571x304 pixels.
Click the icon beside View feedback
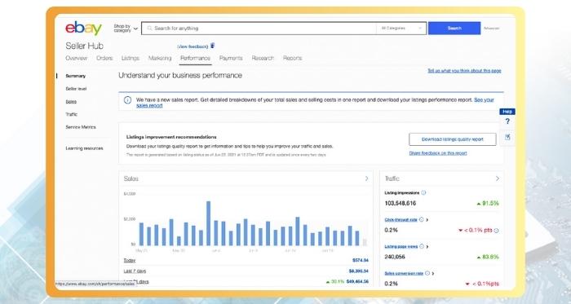point(213,46)
